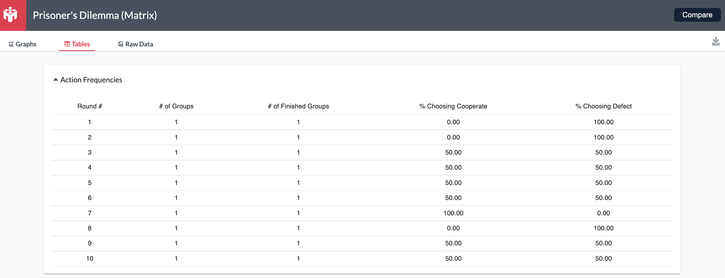725x278 pixels.
Task: Click round 10 defect value 50.00
Action: [x=603, y=258]
